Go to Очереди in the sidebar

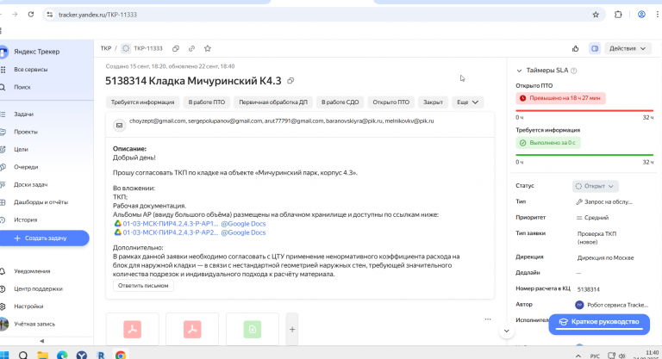26,167
